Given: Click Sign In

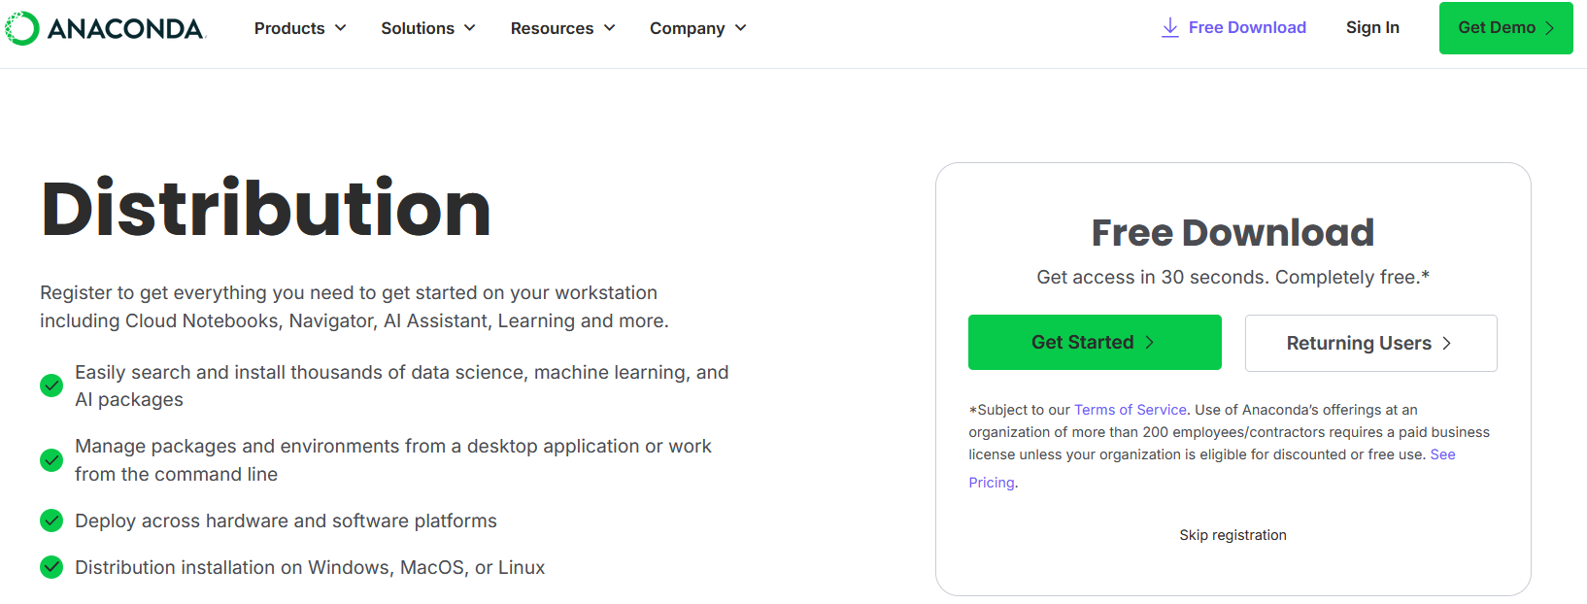Looking at the screenshot, I should click(x=1372, y=27).
